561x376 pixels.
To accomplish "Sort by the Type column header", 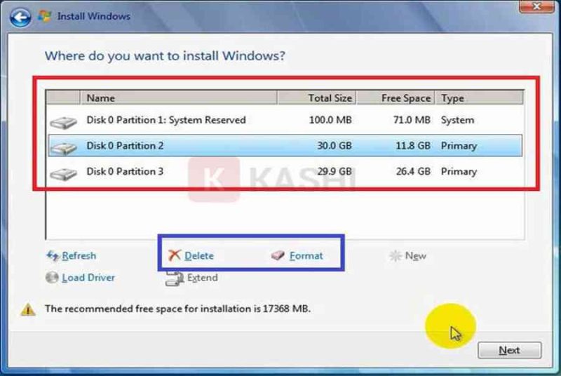I will pyautogui.click(x=480, y=98).
